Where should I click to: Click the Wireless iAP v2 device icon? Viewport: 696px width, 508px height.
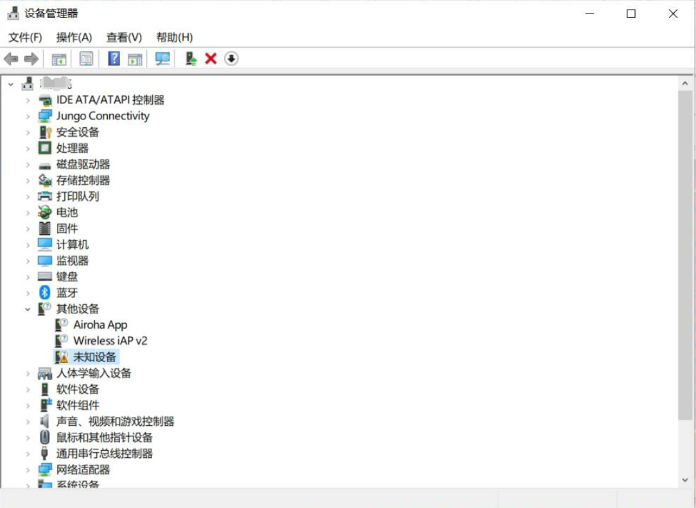pos(62,340)
